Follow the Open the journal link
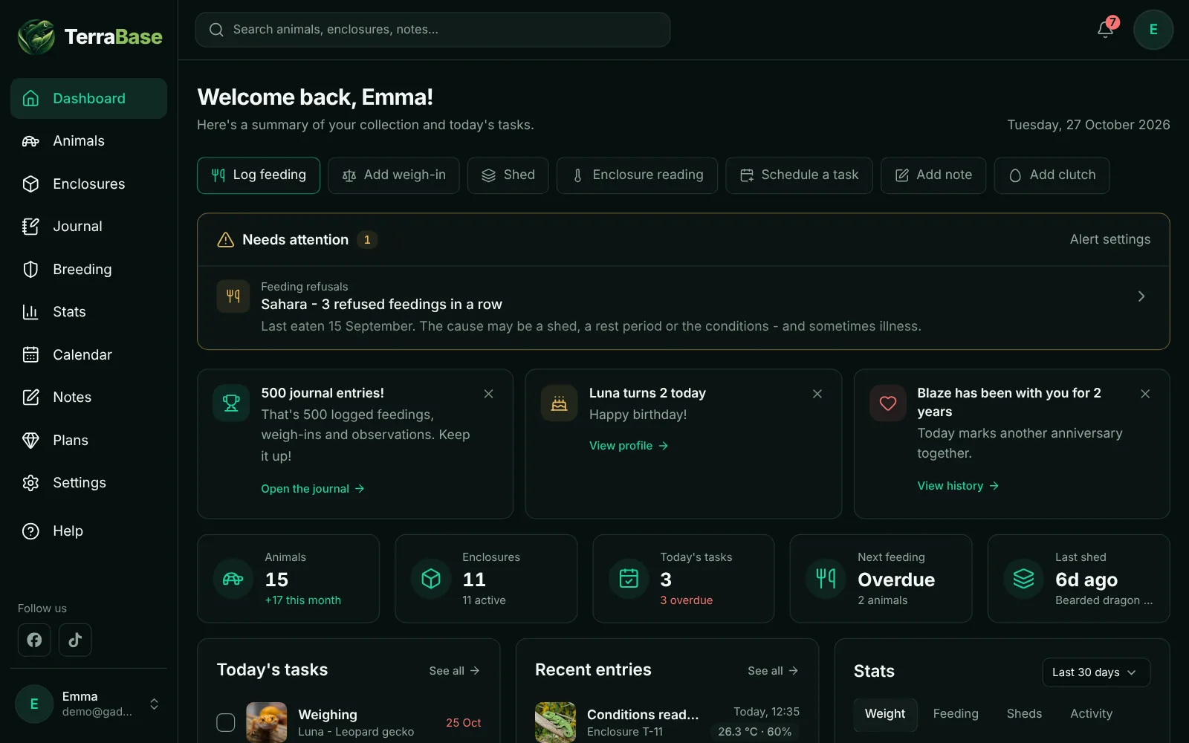1189x743 pixels. point(313,489)
